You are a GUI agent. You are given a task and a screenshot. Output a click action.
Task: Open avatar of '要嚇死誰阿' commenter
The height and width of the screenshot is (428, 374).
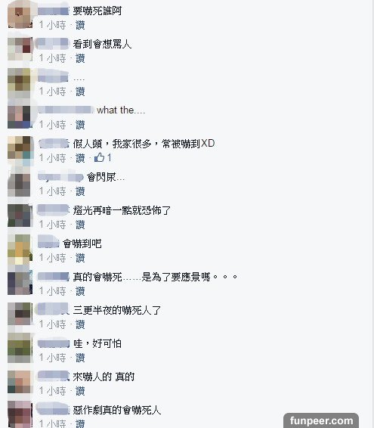coord(20,16)
